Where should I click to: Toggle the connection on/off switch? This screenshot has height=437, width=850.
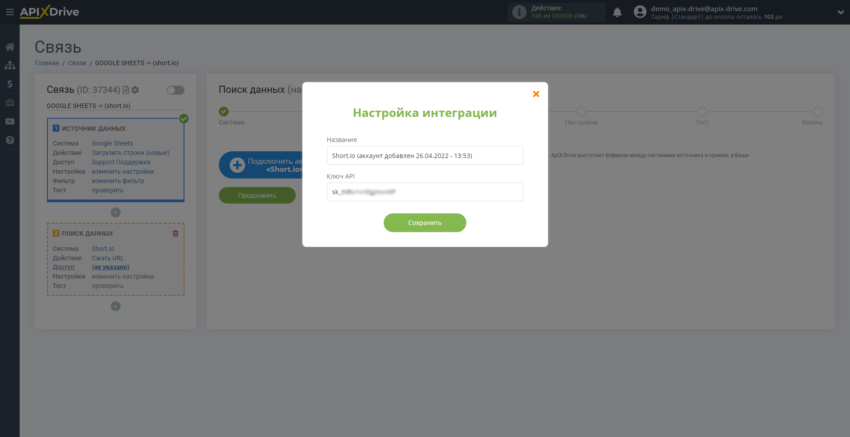(176, 90)
